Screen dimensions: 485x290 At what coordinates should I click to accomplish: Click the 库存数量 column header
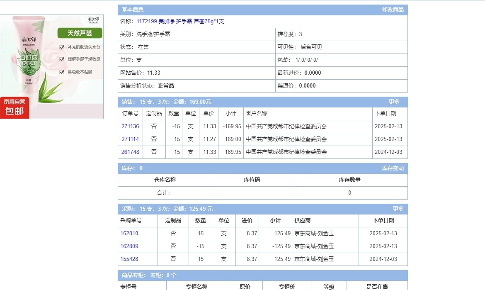pos(350,180)
